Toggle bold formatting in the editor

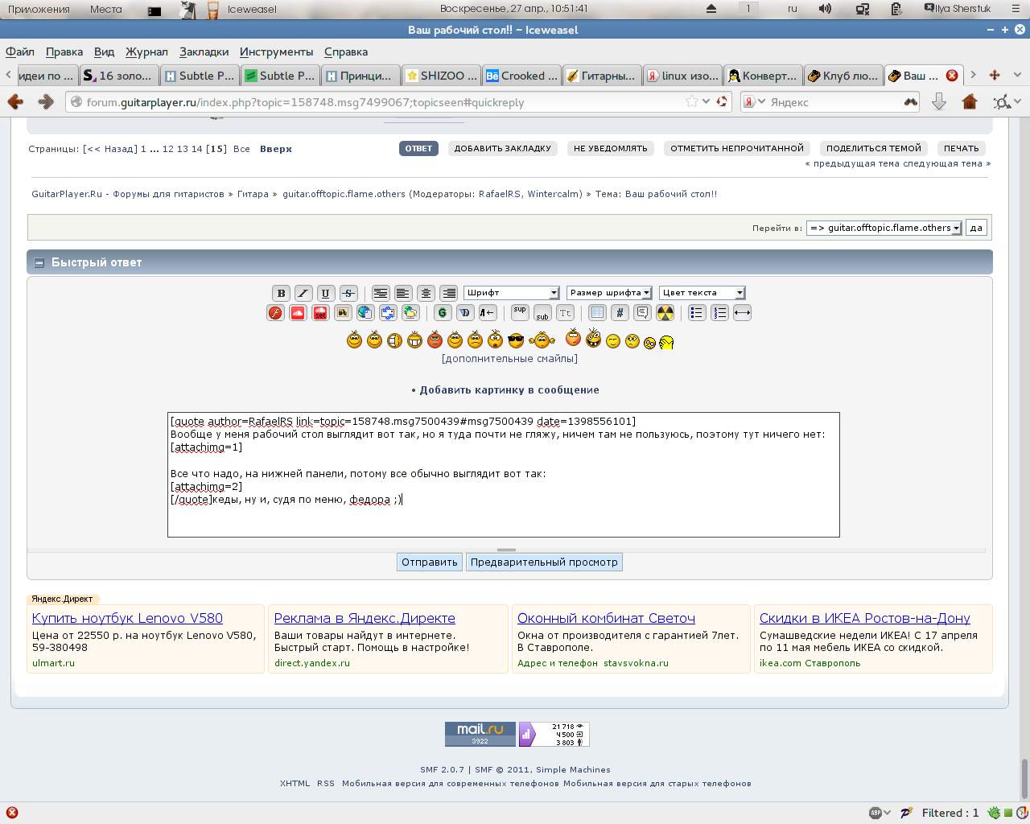[281, 293]
